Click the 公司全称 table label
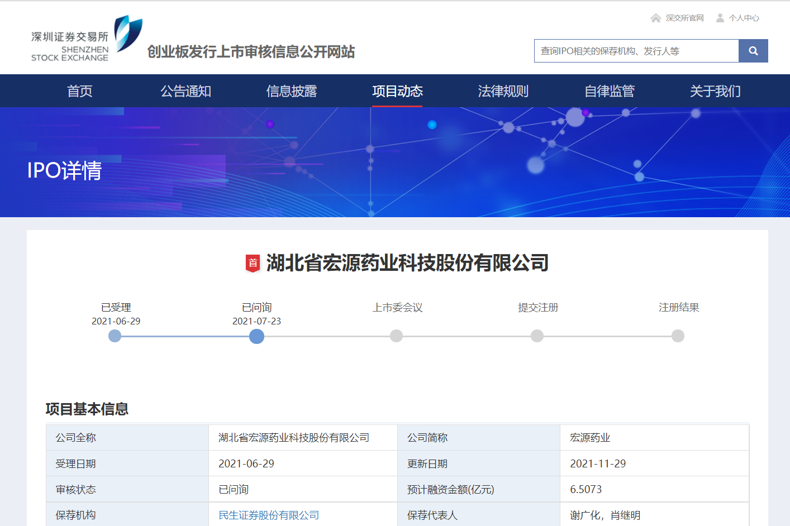Viewport: 790px width, 526px height. (x=76, y=437)
